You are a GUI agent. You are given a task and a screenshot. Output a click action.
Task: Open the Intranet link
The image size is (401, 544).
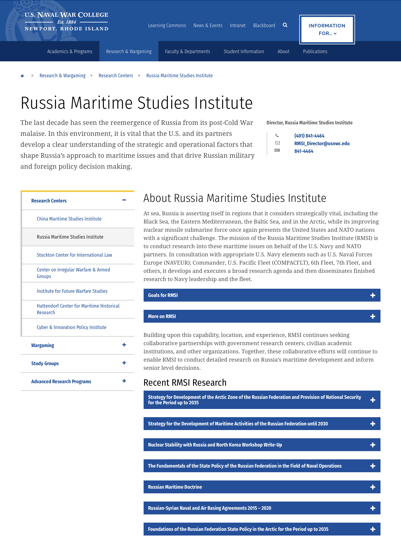click(238, 25)
